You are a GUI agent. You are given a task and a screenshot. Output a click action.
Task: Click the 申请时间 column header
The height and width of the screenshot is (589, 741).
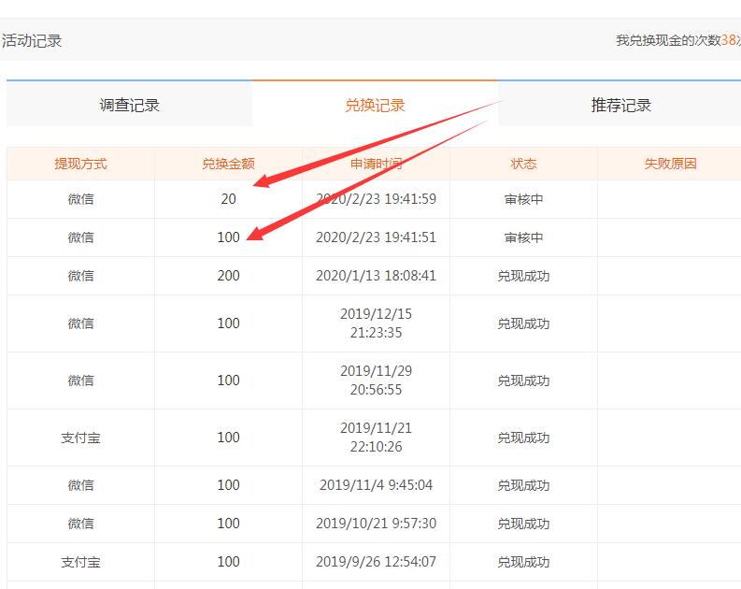click(x=377, y=164)
